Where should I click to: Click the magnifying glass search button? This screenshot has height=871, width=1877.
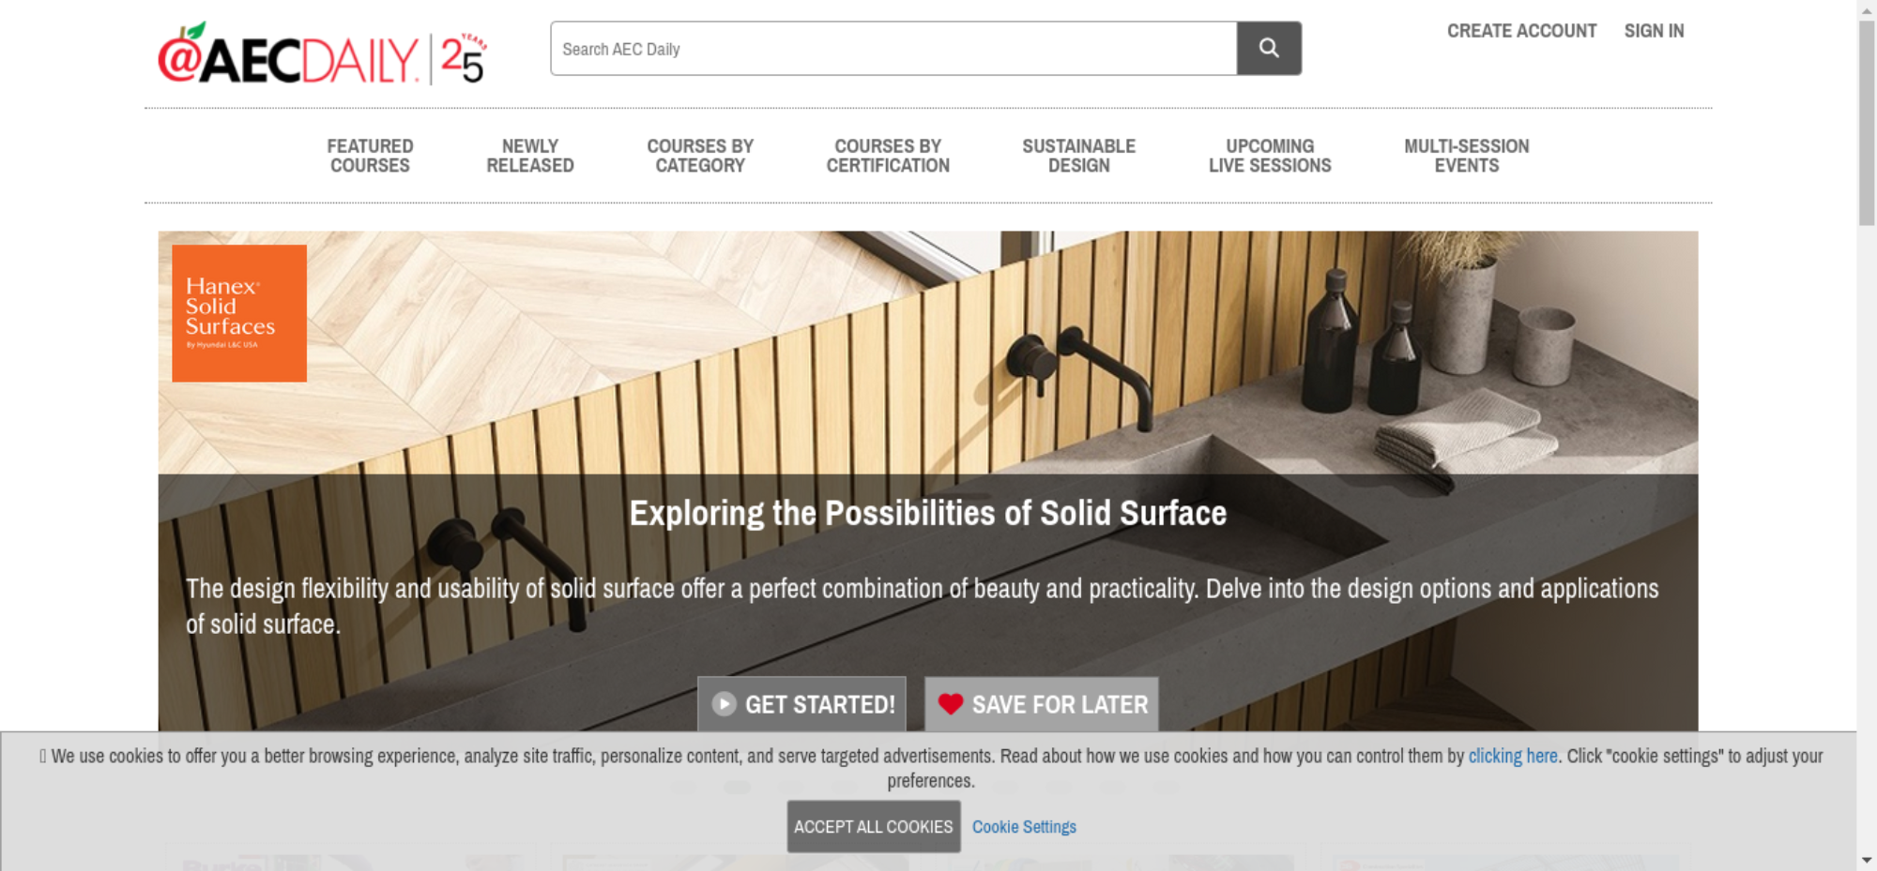(1268, 49)
